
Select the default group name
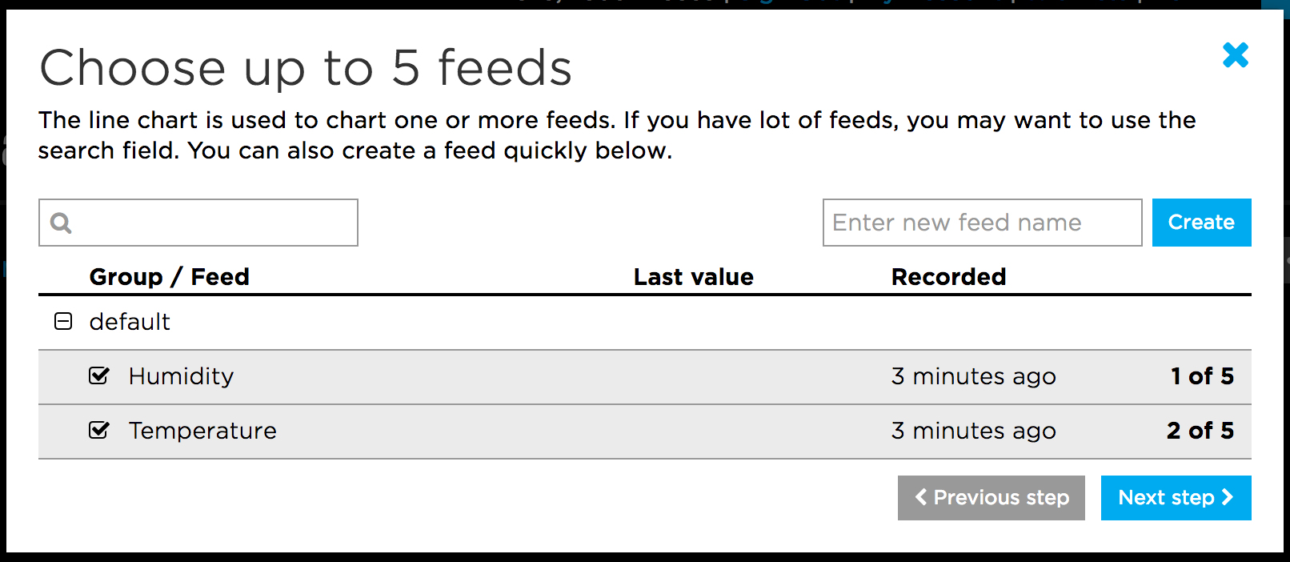click(x=130, y=322)
